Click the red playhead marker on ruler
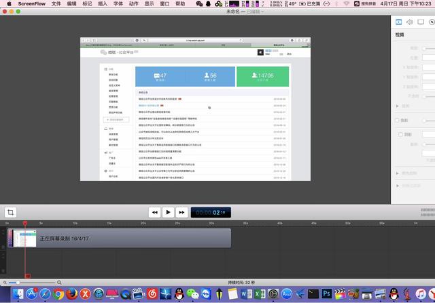 click(25, 223)
